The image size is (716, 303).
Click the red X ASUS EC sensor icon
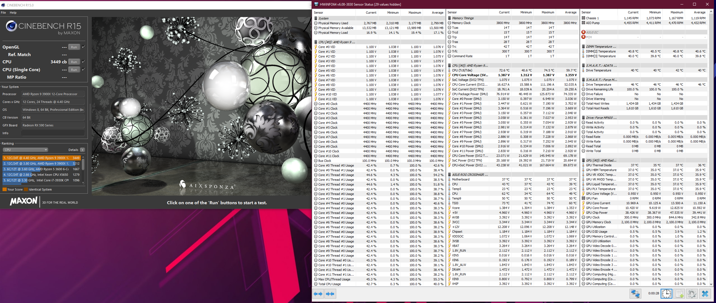(583, 32)
